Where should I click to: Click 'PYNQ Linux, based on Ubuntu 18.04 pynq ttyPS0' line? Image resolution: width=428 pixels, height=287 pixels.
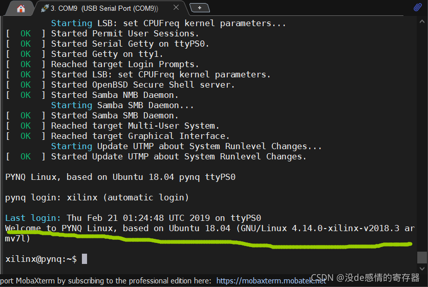120,177
